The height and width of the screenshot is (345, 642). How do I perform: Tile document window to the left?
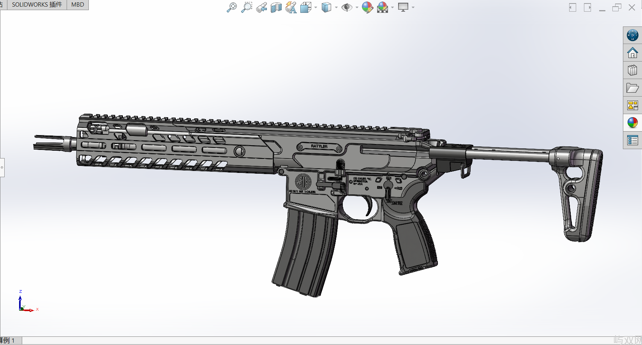coord(572,7)
